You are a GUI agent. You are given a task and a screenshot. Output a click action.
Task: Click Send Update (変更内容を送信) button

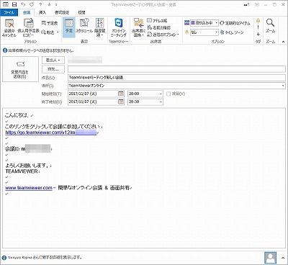[20, 69]
